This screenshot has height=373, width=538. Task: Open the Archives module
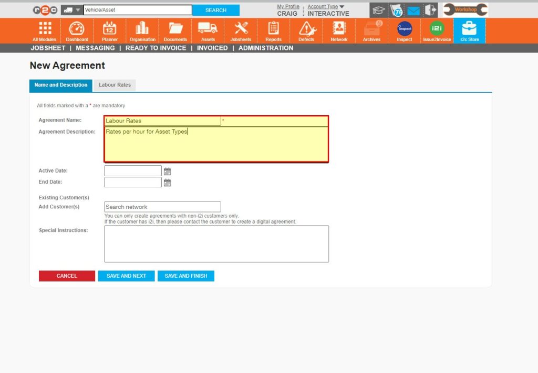coord(371,31)
